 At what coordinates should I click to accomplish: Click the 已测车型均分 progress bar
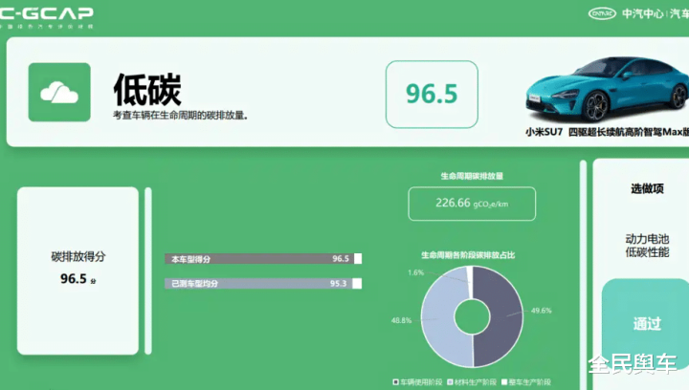click(x=263, y=283)
